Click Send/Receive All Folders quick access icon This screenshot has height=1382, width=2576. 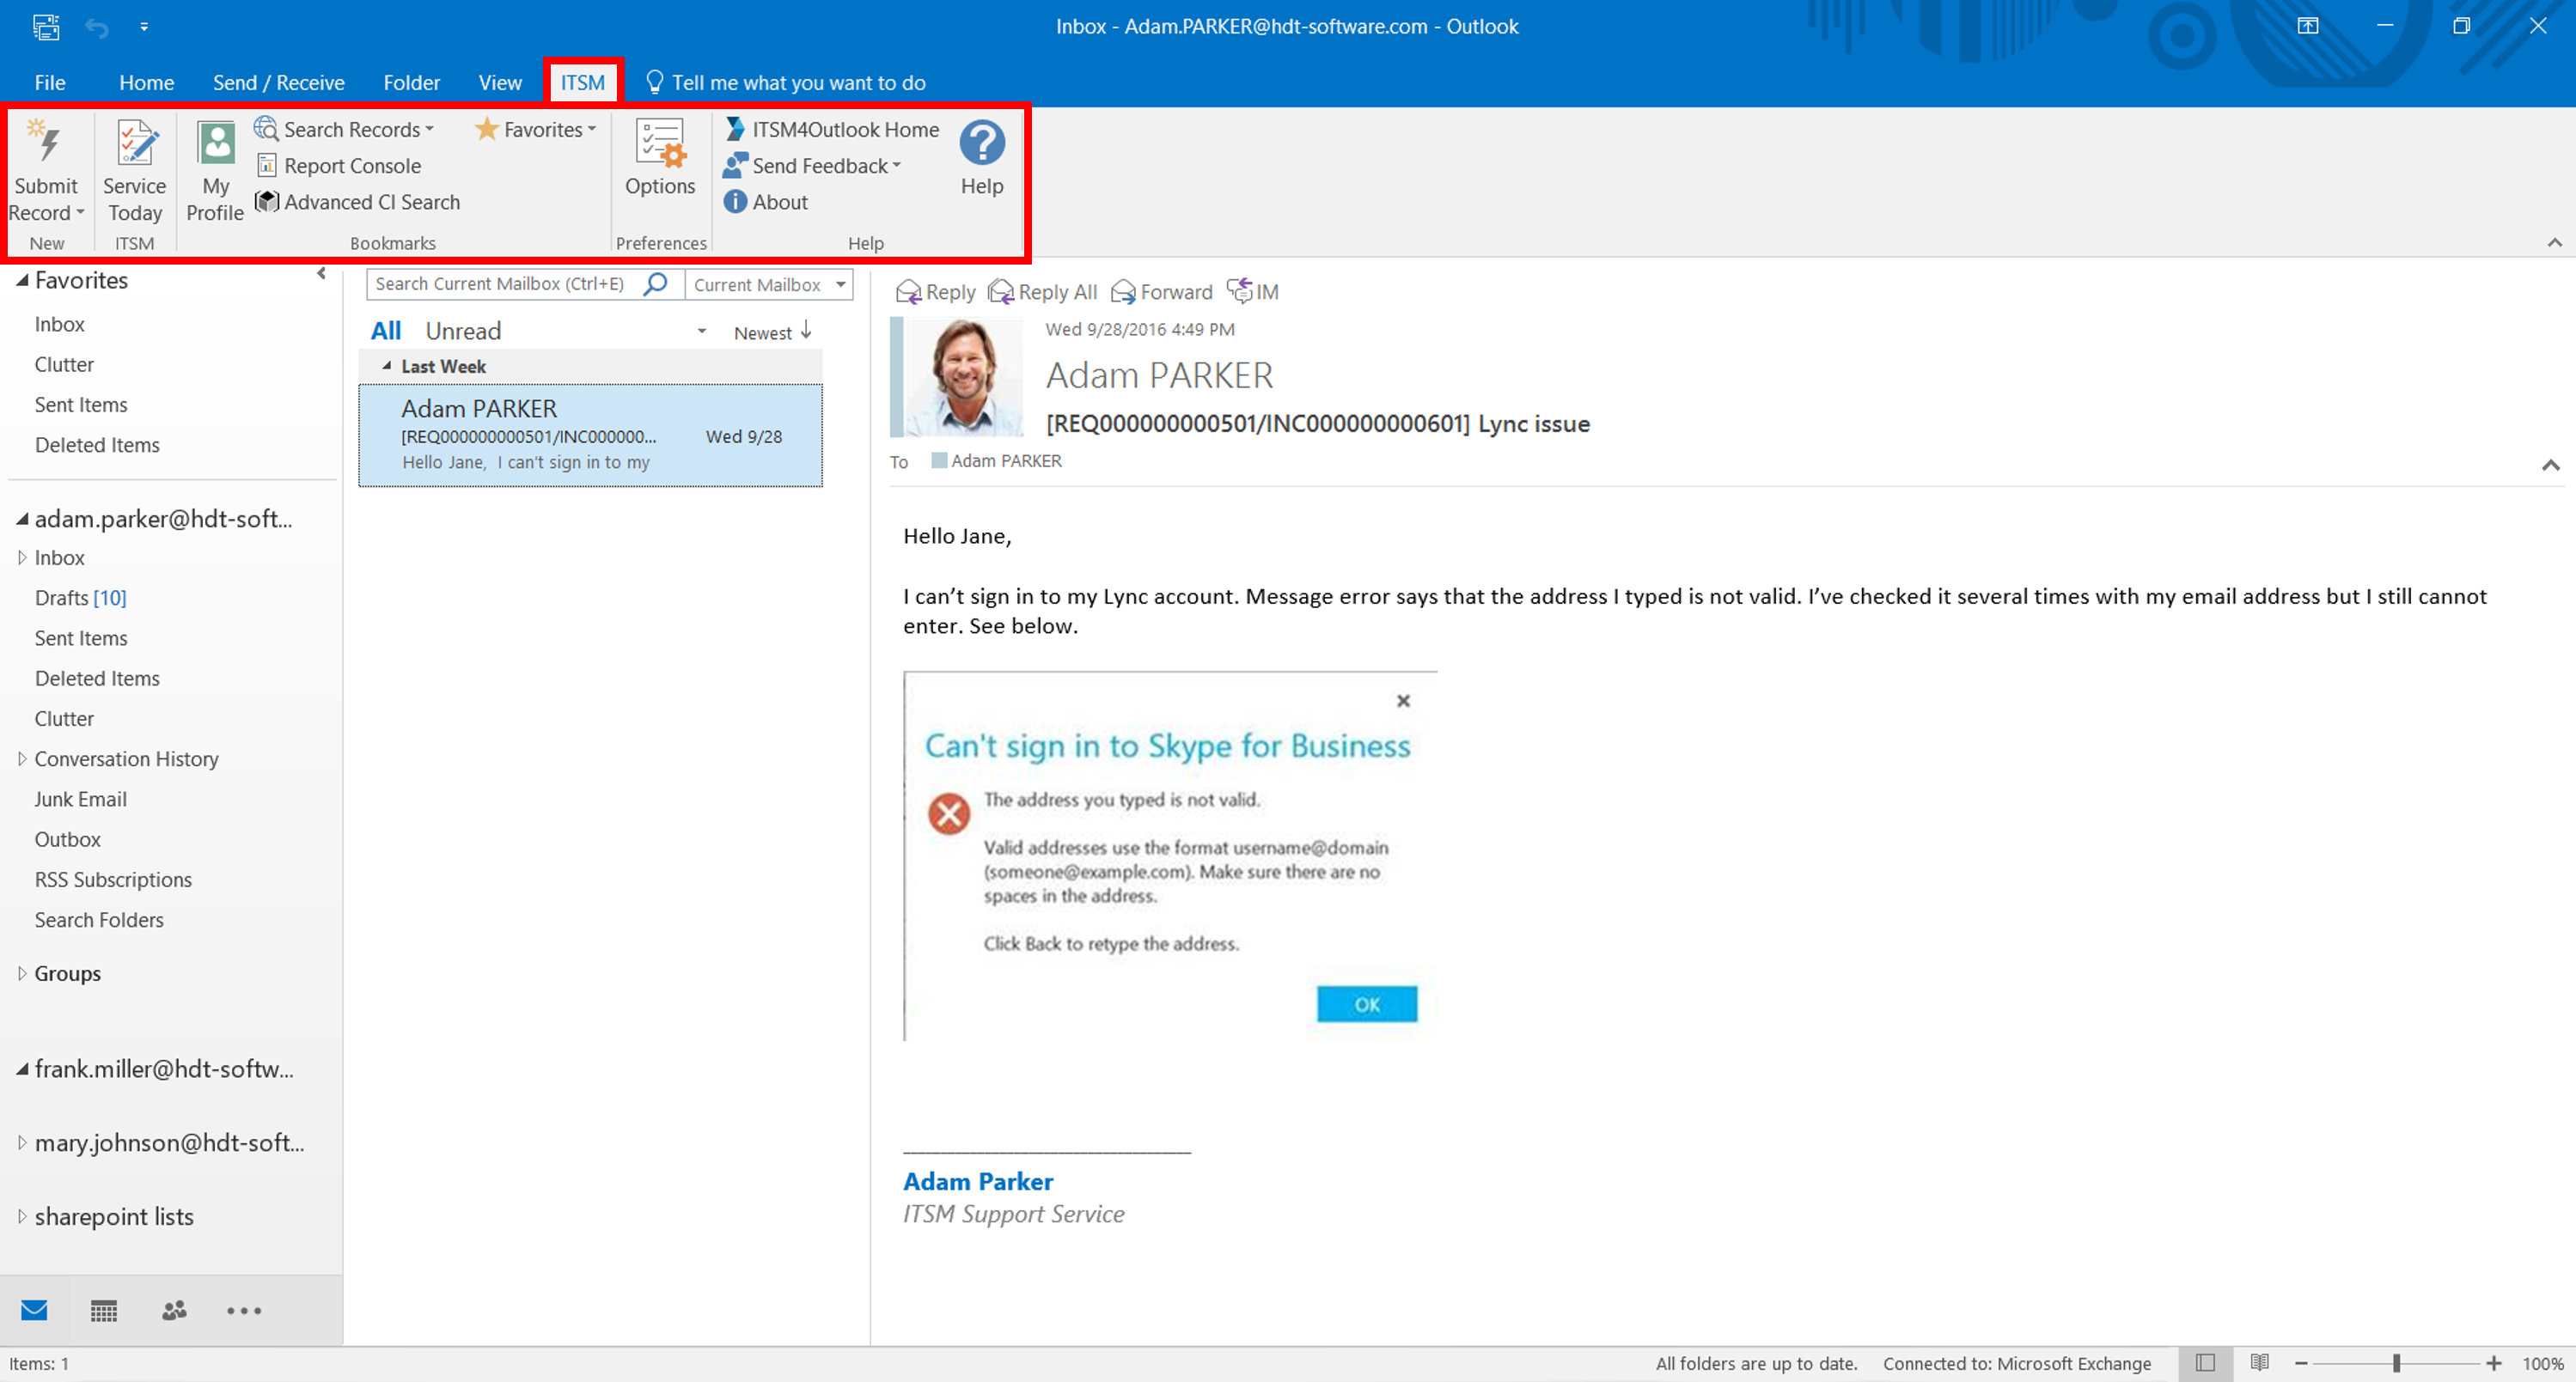(x=46, y=27)
